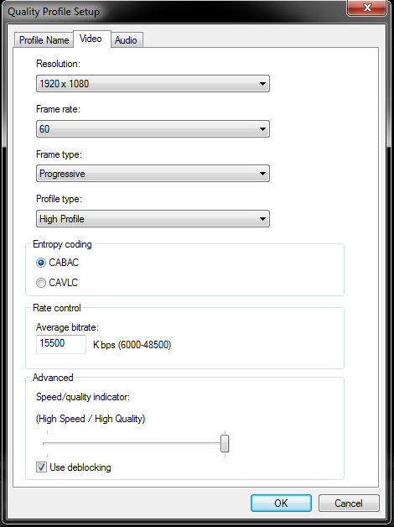
Task: Switch to the Audio tab
Action: (x=127, y=40)
